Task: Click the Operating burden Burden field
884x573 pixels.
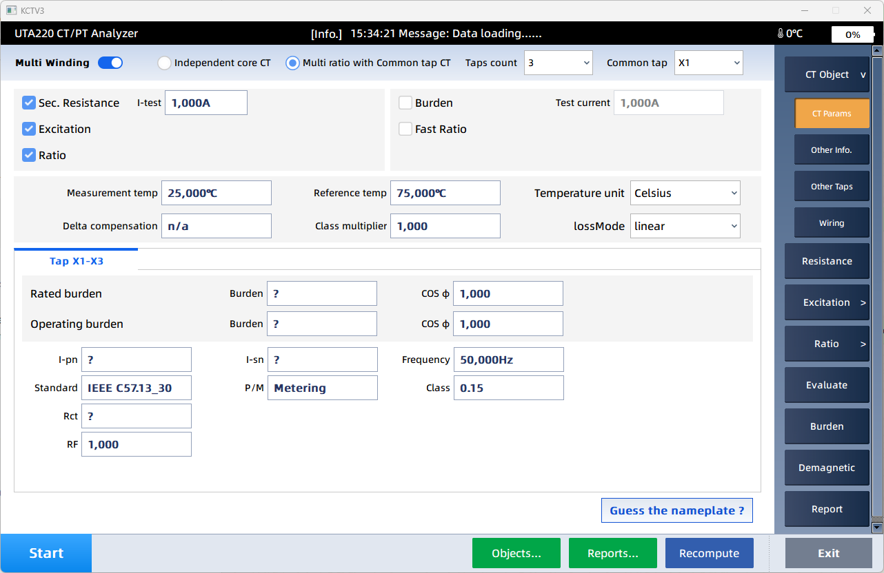Action: 322,324
